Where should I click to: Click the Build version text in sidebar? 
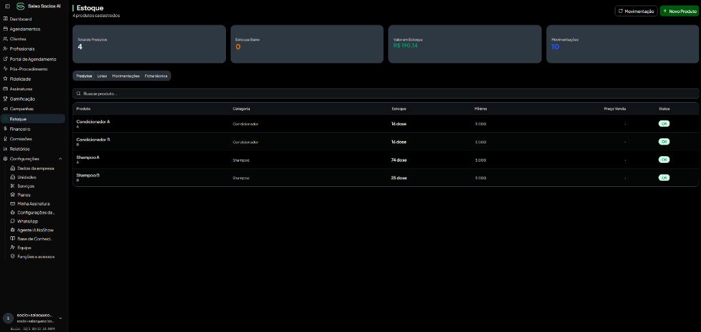coord(33,329)
